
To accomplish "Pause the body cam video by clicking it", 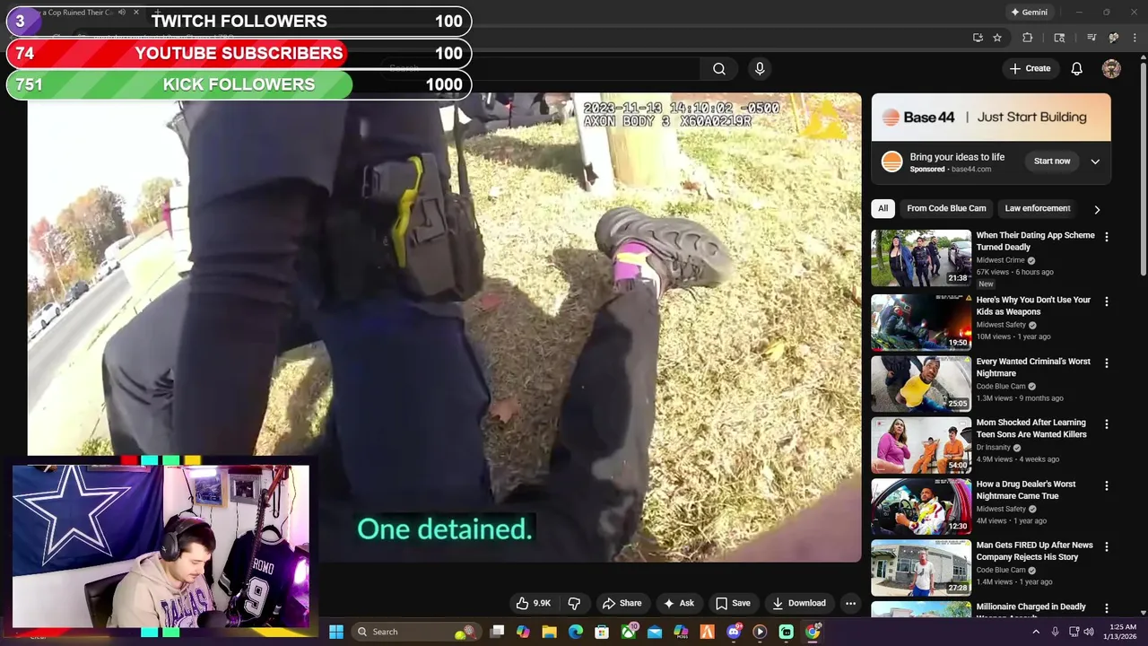I will click(x=444, y=327).
